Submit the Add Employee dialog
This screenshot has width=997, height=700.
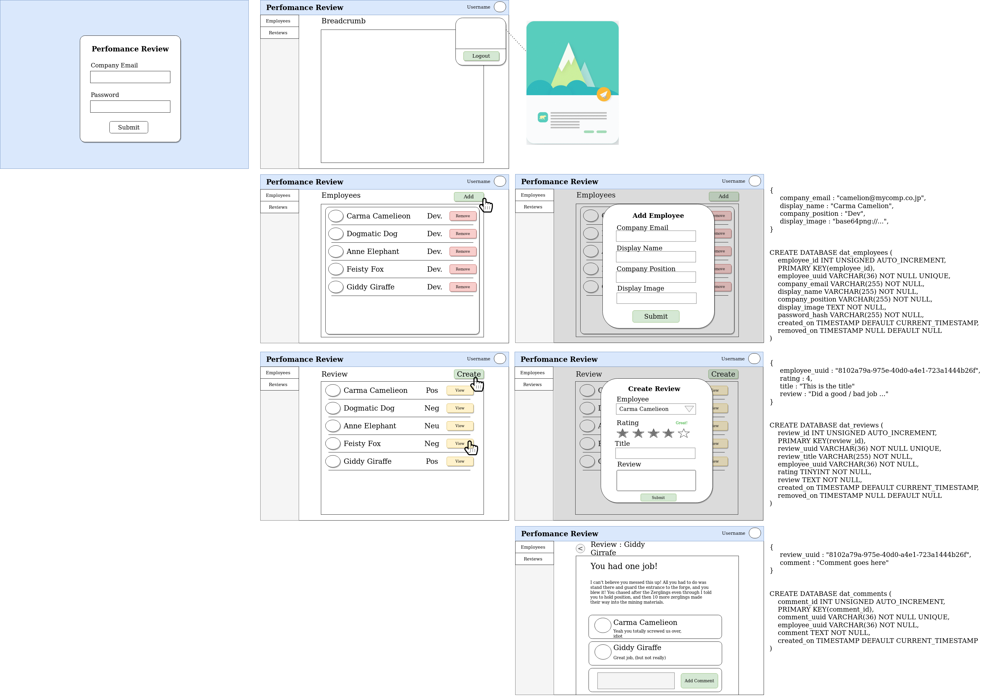[x=655, y=317]
